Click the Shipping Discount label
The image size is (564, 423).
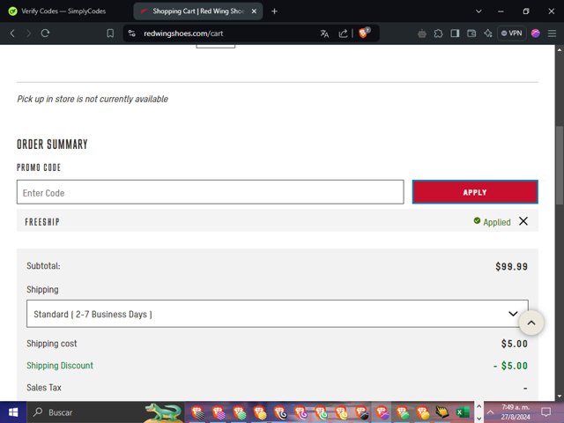pos(60,366)
